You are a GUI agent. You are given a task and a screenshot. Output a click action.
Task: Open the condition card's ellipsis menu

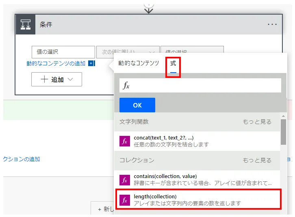click(x=272, y=24)
